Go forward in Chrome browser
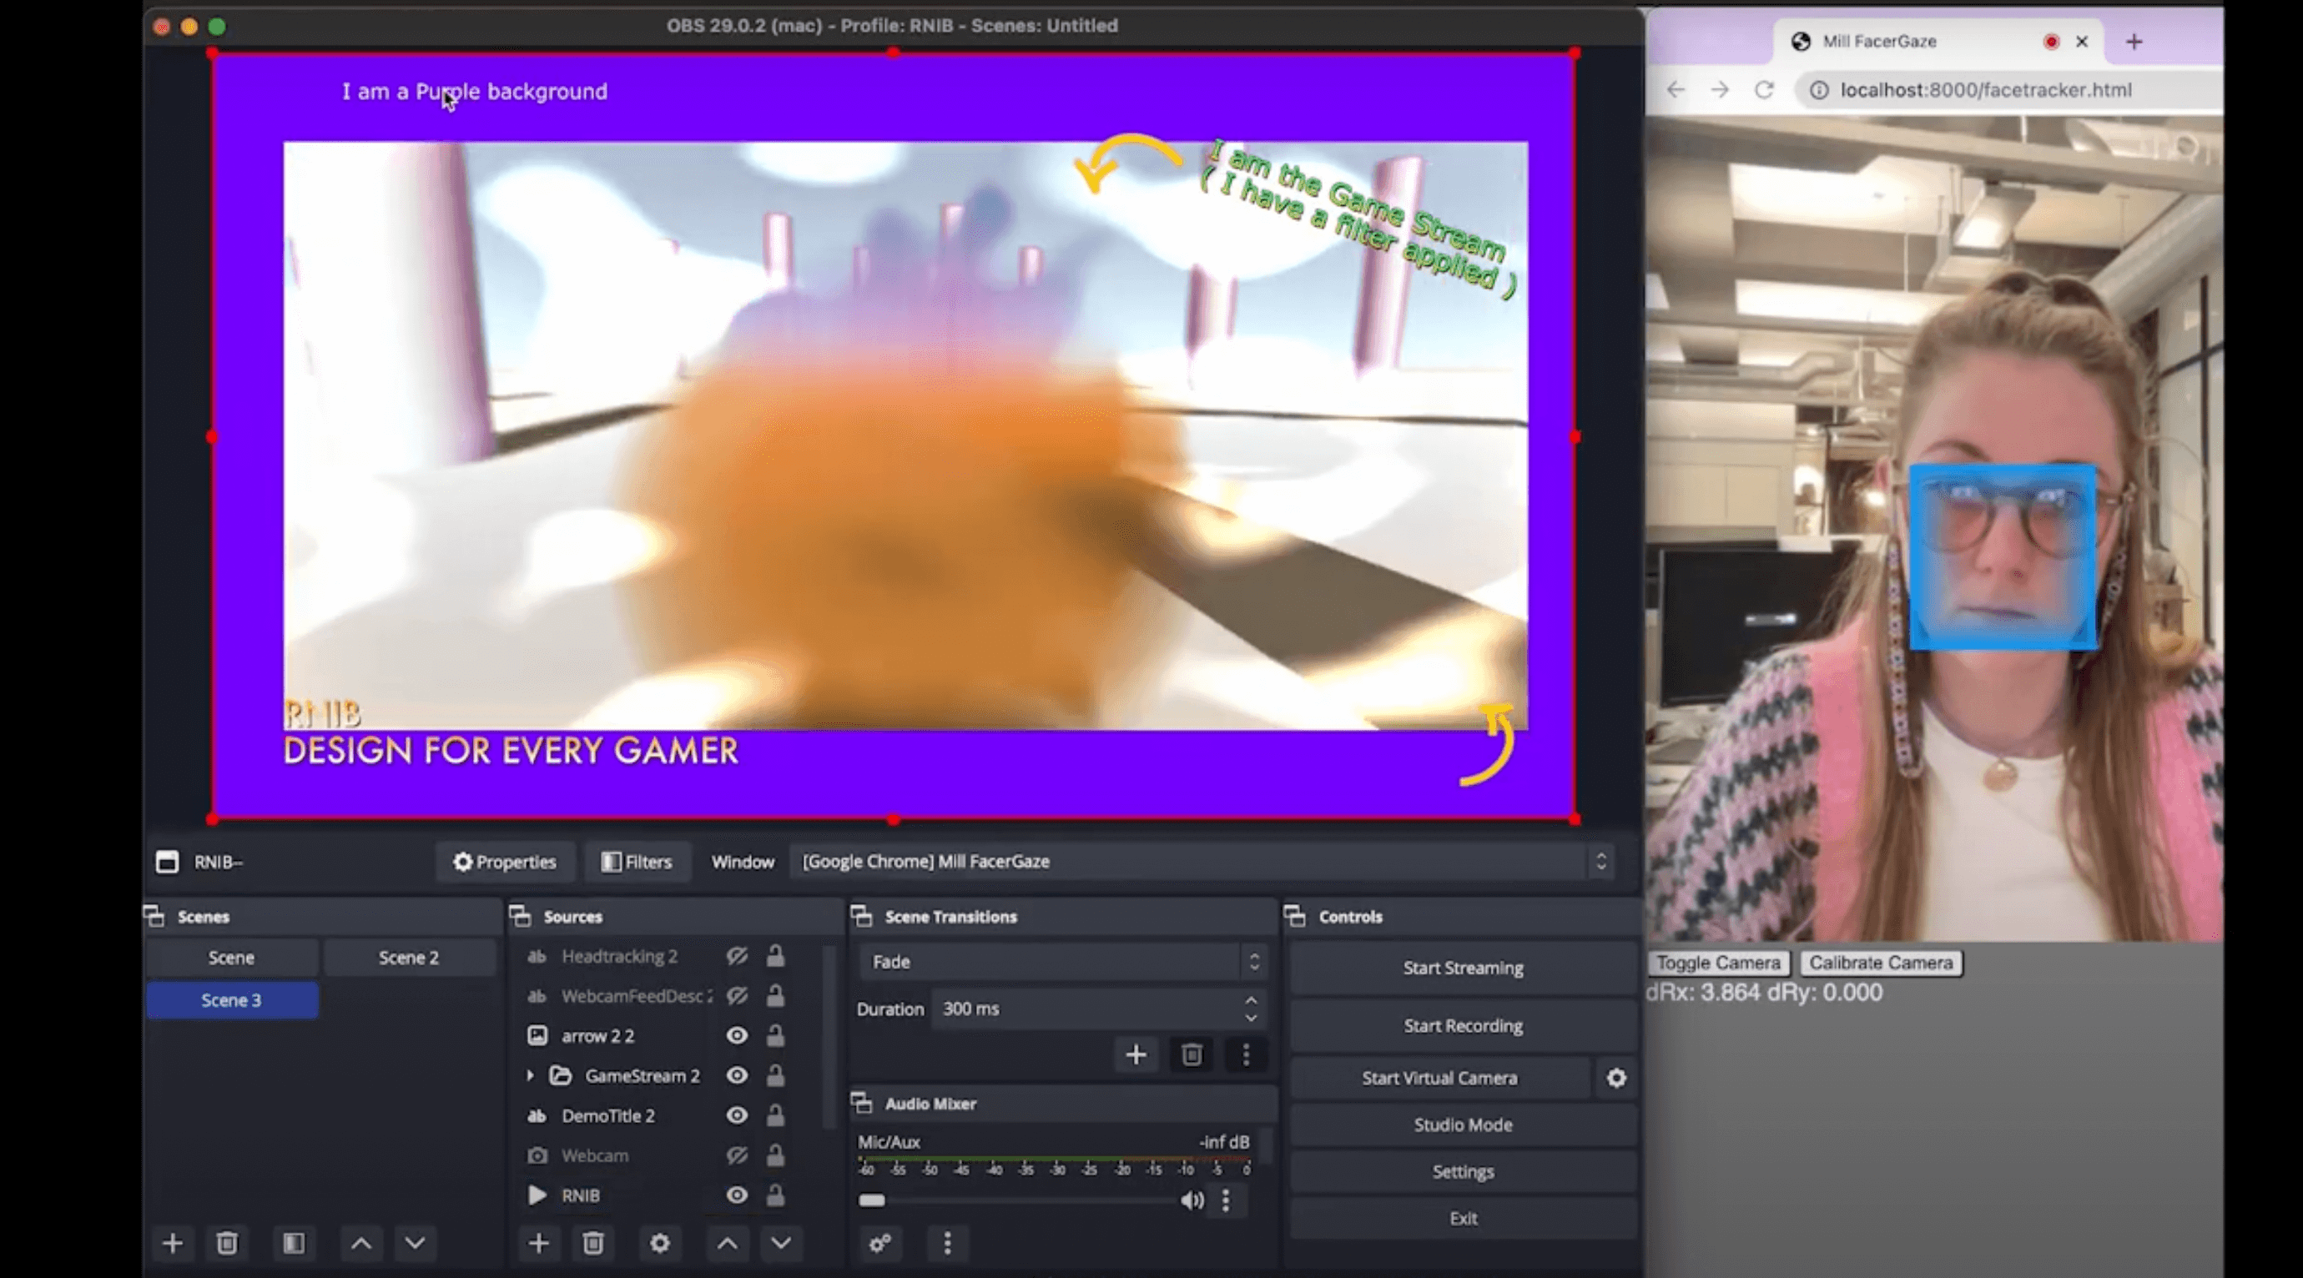2303x1278 pixels. coord(1720,90)
